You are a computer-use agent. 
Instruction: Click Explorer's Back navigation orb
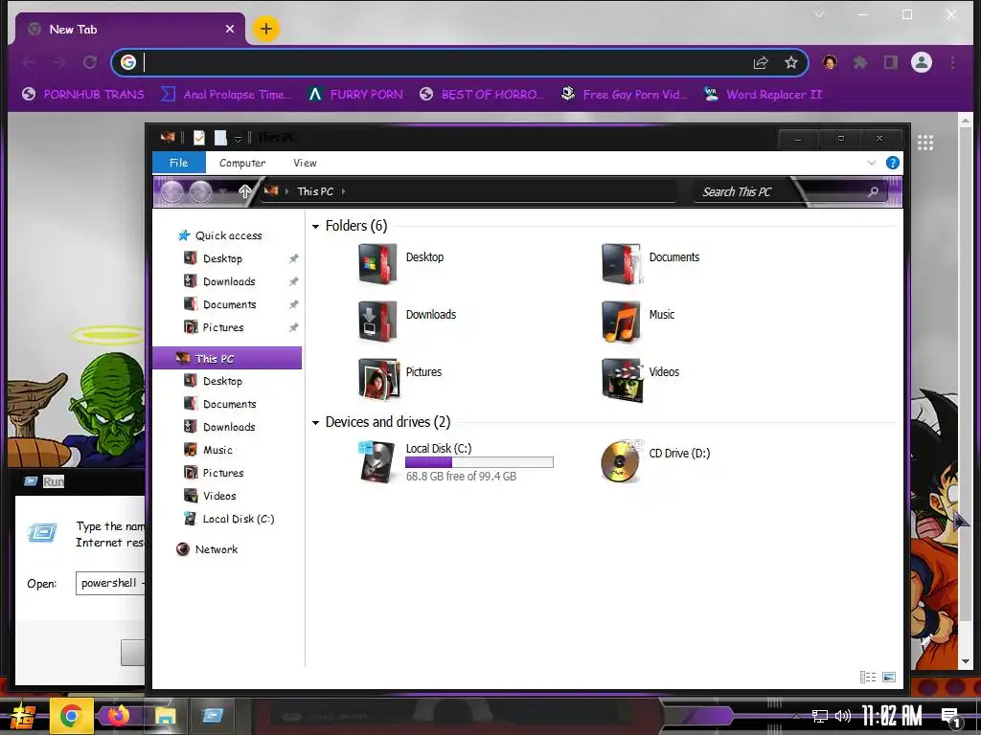[x=172, y=191]
